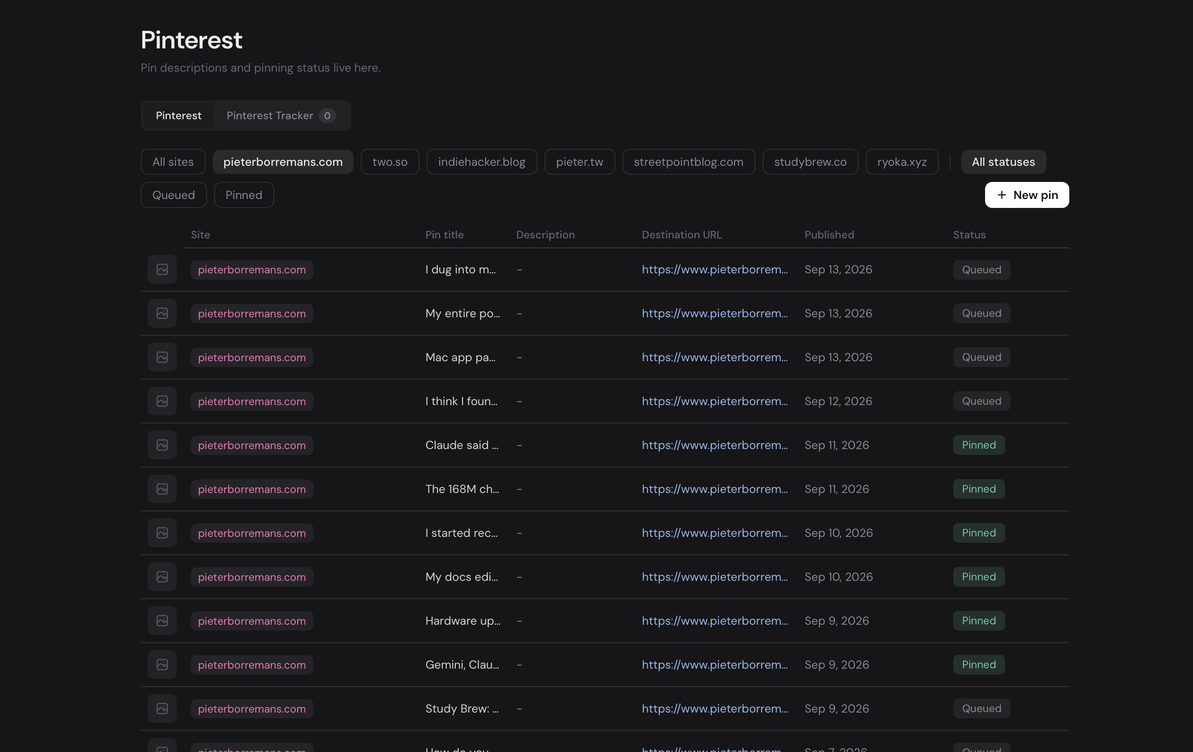Click Queued status badge for 'I think I foun...'
Viewport: 1193px width, 752px height.
[981, 401]
